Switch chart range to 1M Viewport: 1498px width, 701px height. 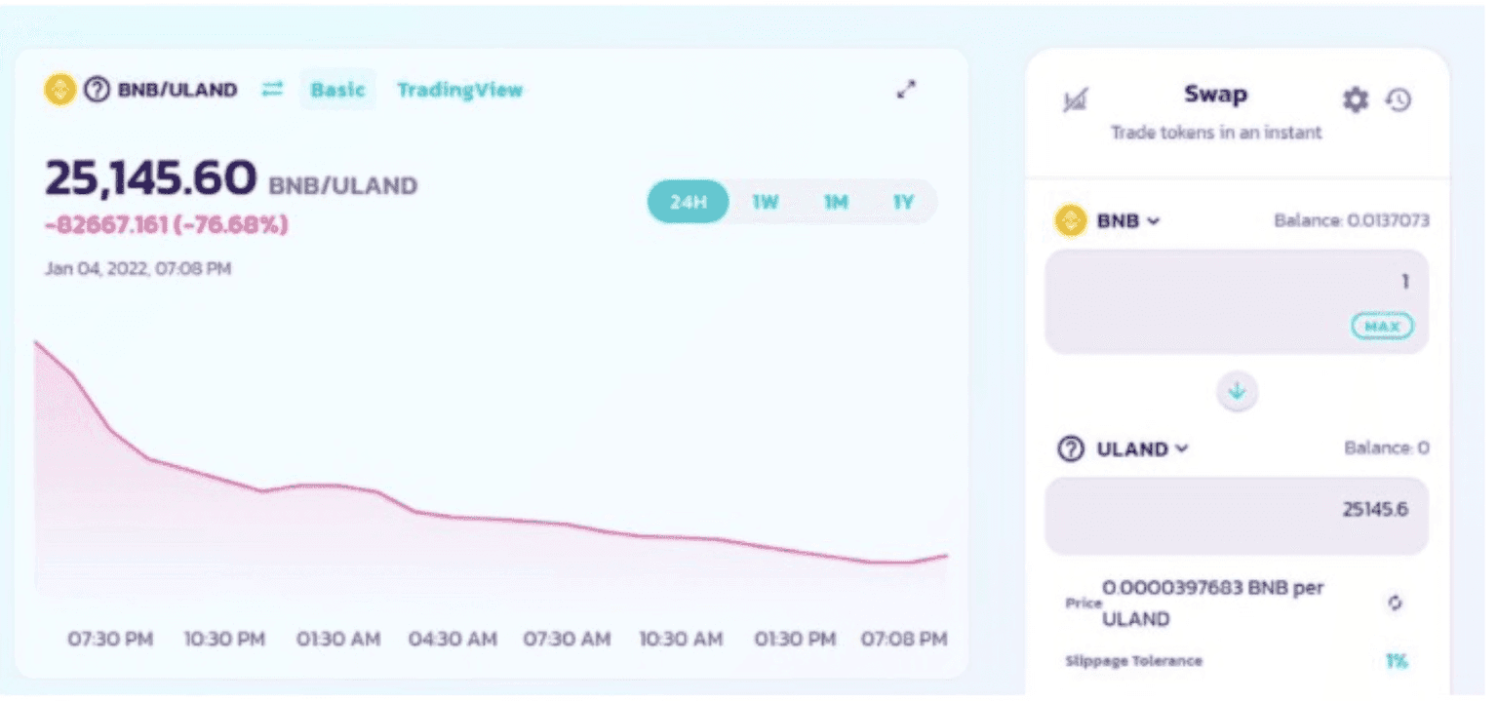[835, 202]
